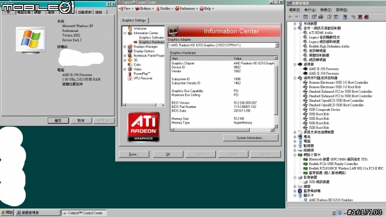Click the System Information... button
This screenshot has height=217, width=386.
pos(251,138)
